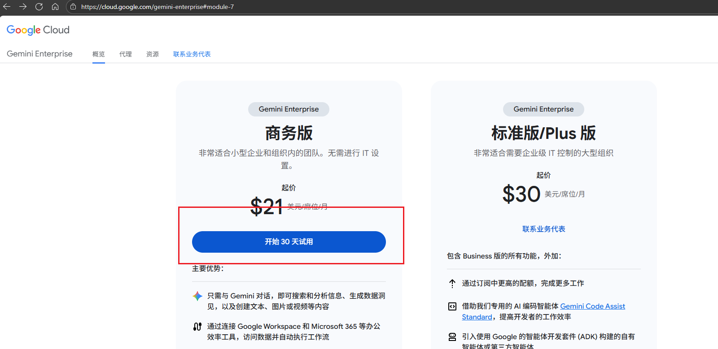Open the Gemini Code Assist Standard link
The width and height of the screenshot is (718, 349).
[x=592, y=306]
